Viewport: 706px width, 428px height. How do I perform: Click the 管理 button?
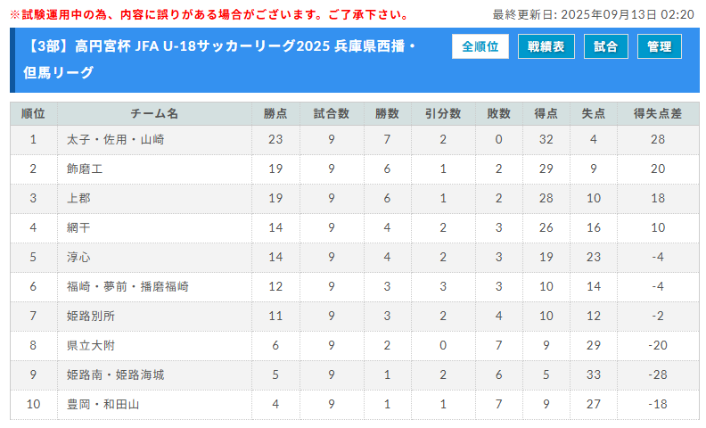659,46
